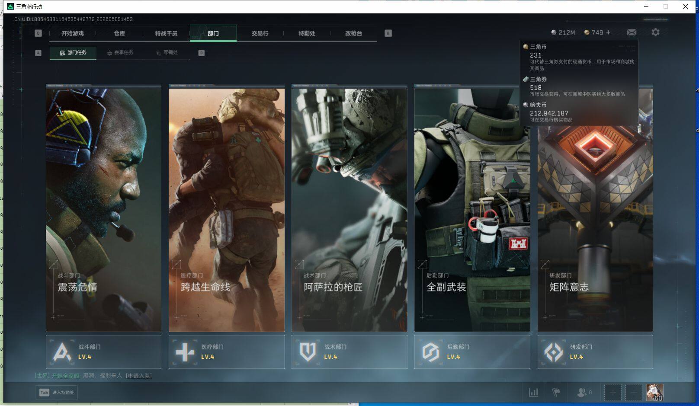
Task: Click the Tab 进入特勤处 button
Action: click(57, 393)
